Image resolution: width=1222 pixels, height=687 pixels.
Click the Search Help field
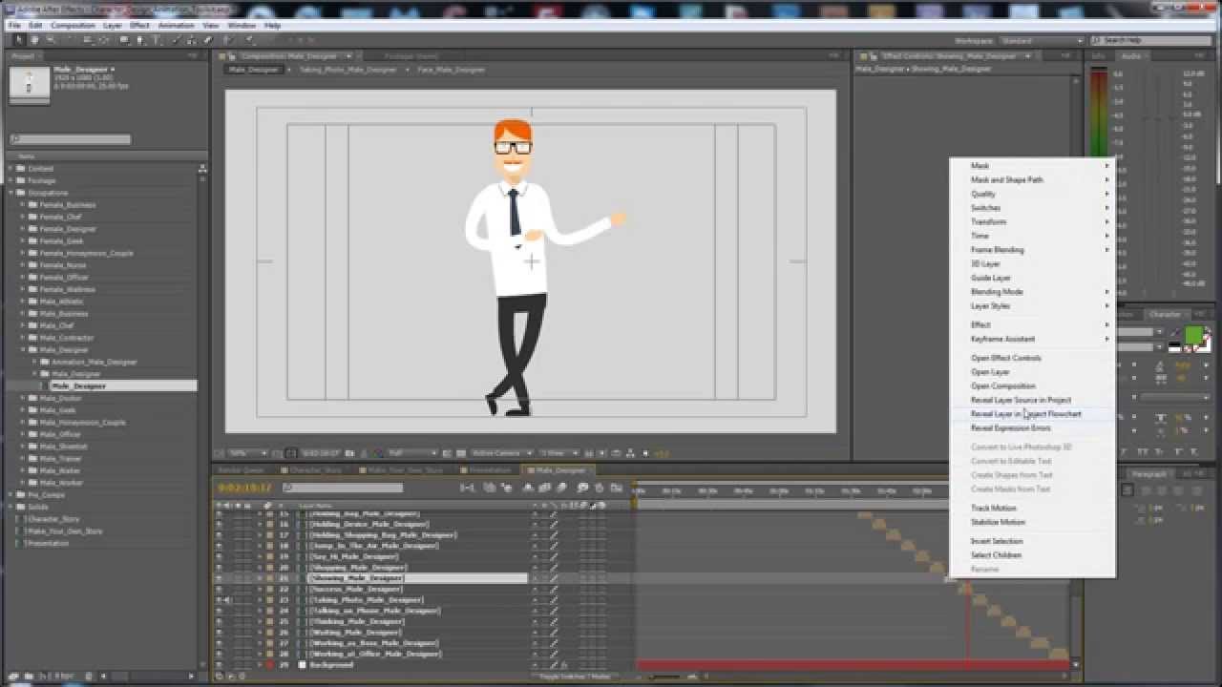click(x=1152, y=41)
